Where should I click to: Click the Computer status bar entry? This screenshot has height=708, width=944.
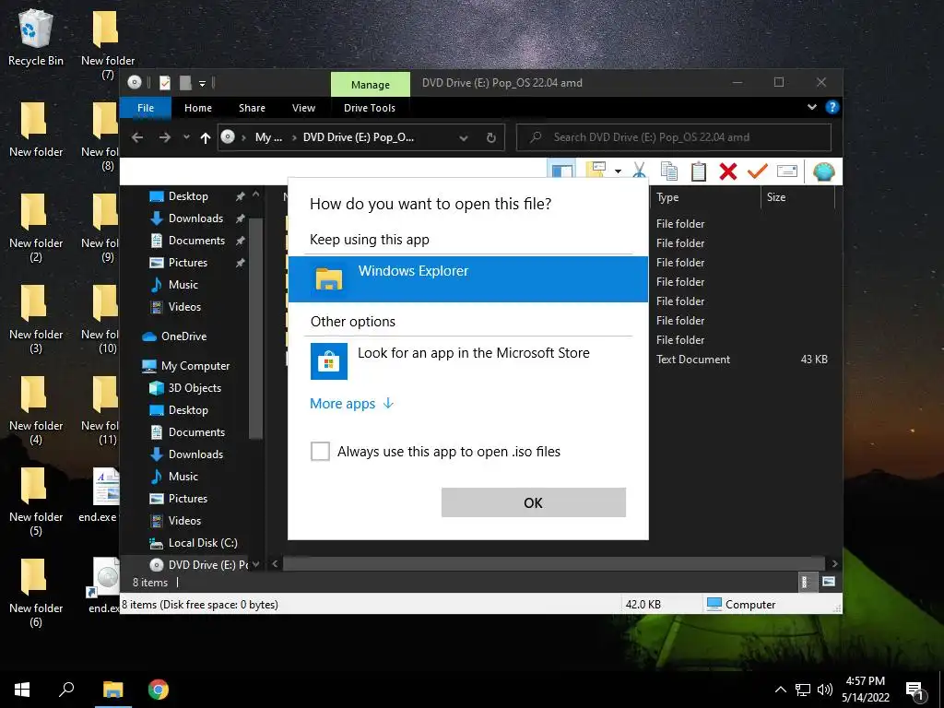[x=741, y=604]
